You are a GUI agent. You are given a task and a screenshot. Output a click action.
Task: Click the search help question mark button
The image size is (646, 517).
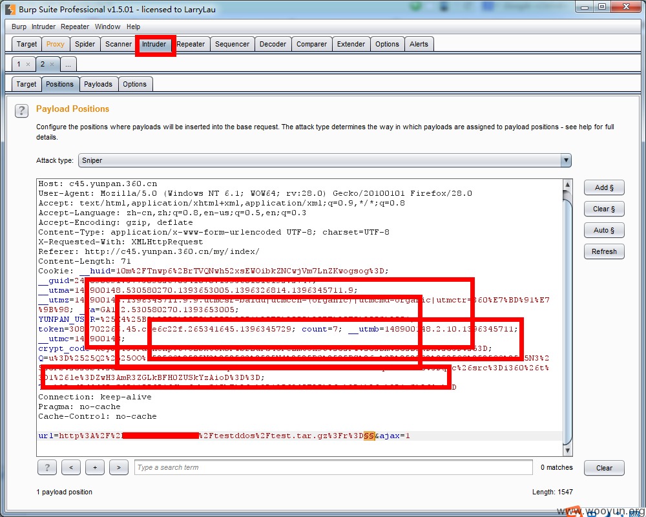(47, 467)
